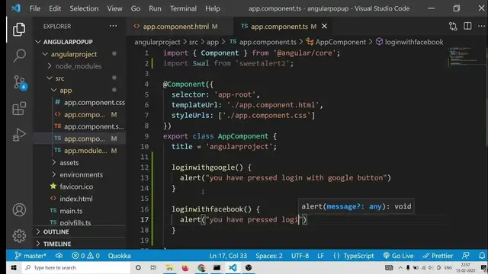Open app.module file in the explorer
Viewport: 488px width, 274px height.
point(85,151)
